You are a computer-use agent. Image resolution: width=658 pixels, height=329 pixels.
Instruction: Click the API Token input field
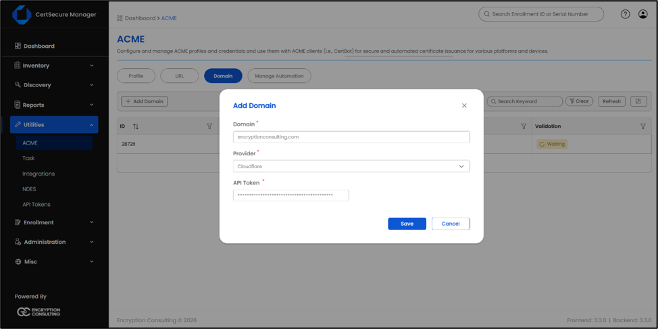click(290, 195)
